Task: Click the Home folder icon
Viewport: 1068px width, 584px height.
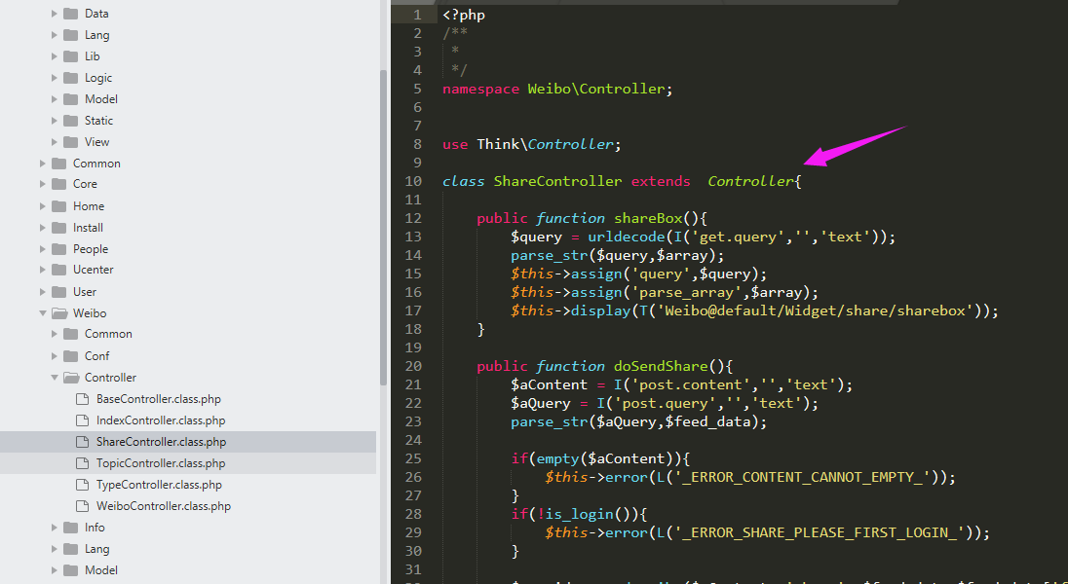Action: pyautogui.click(x=59, y=206)
